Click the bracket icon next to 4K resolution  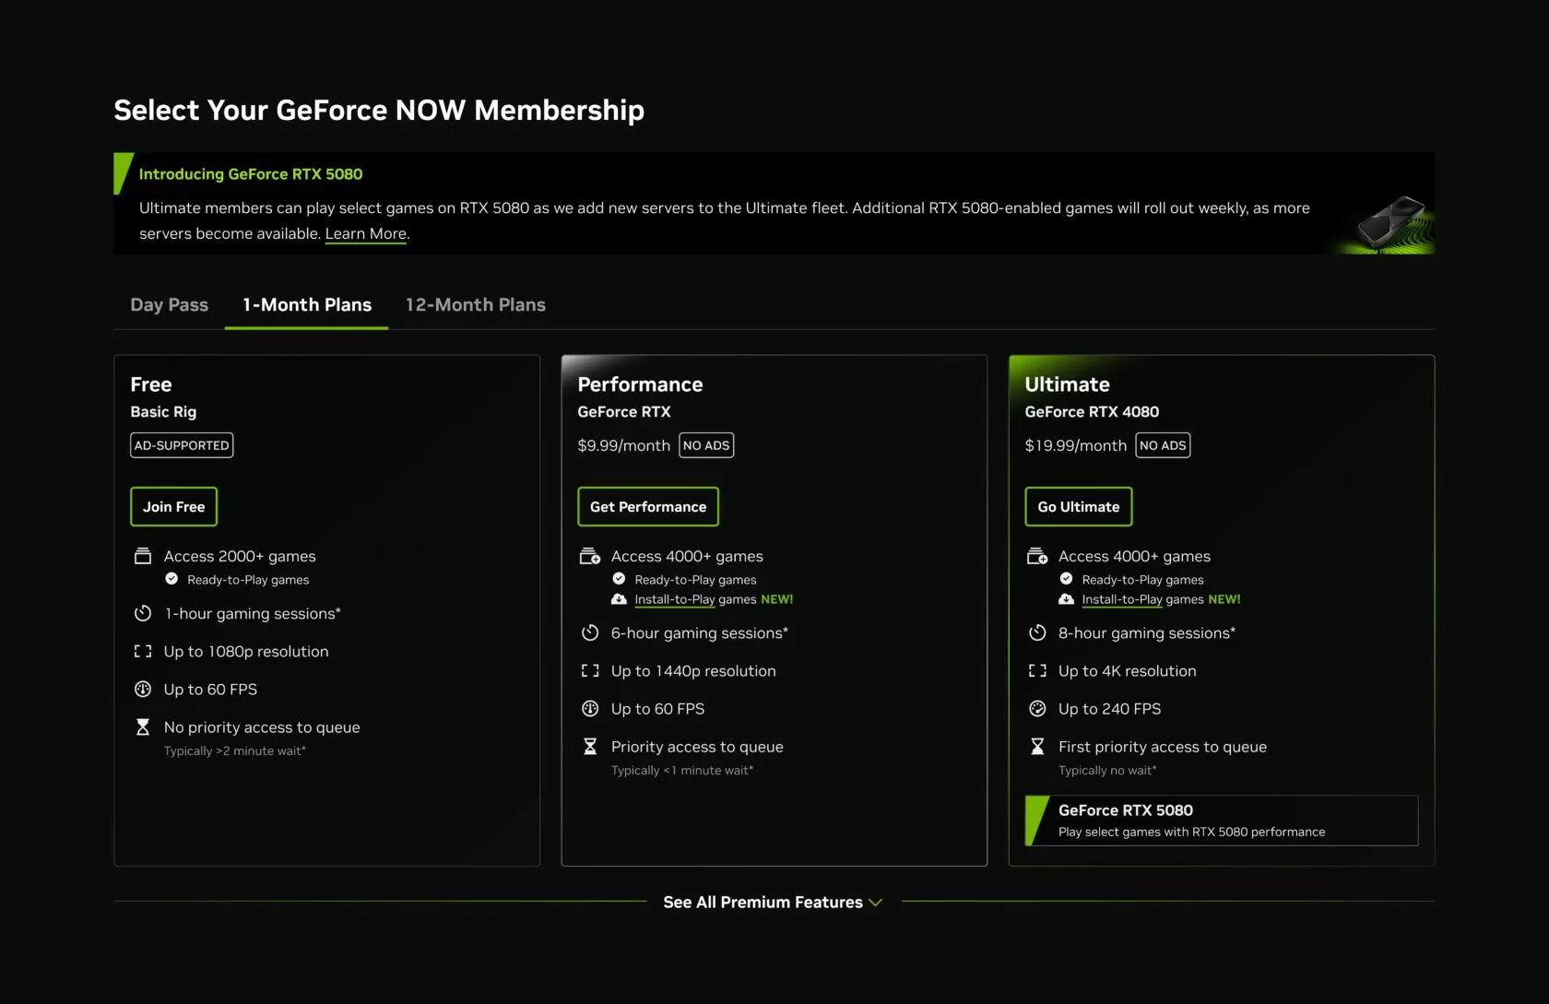point(1037,670)
